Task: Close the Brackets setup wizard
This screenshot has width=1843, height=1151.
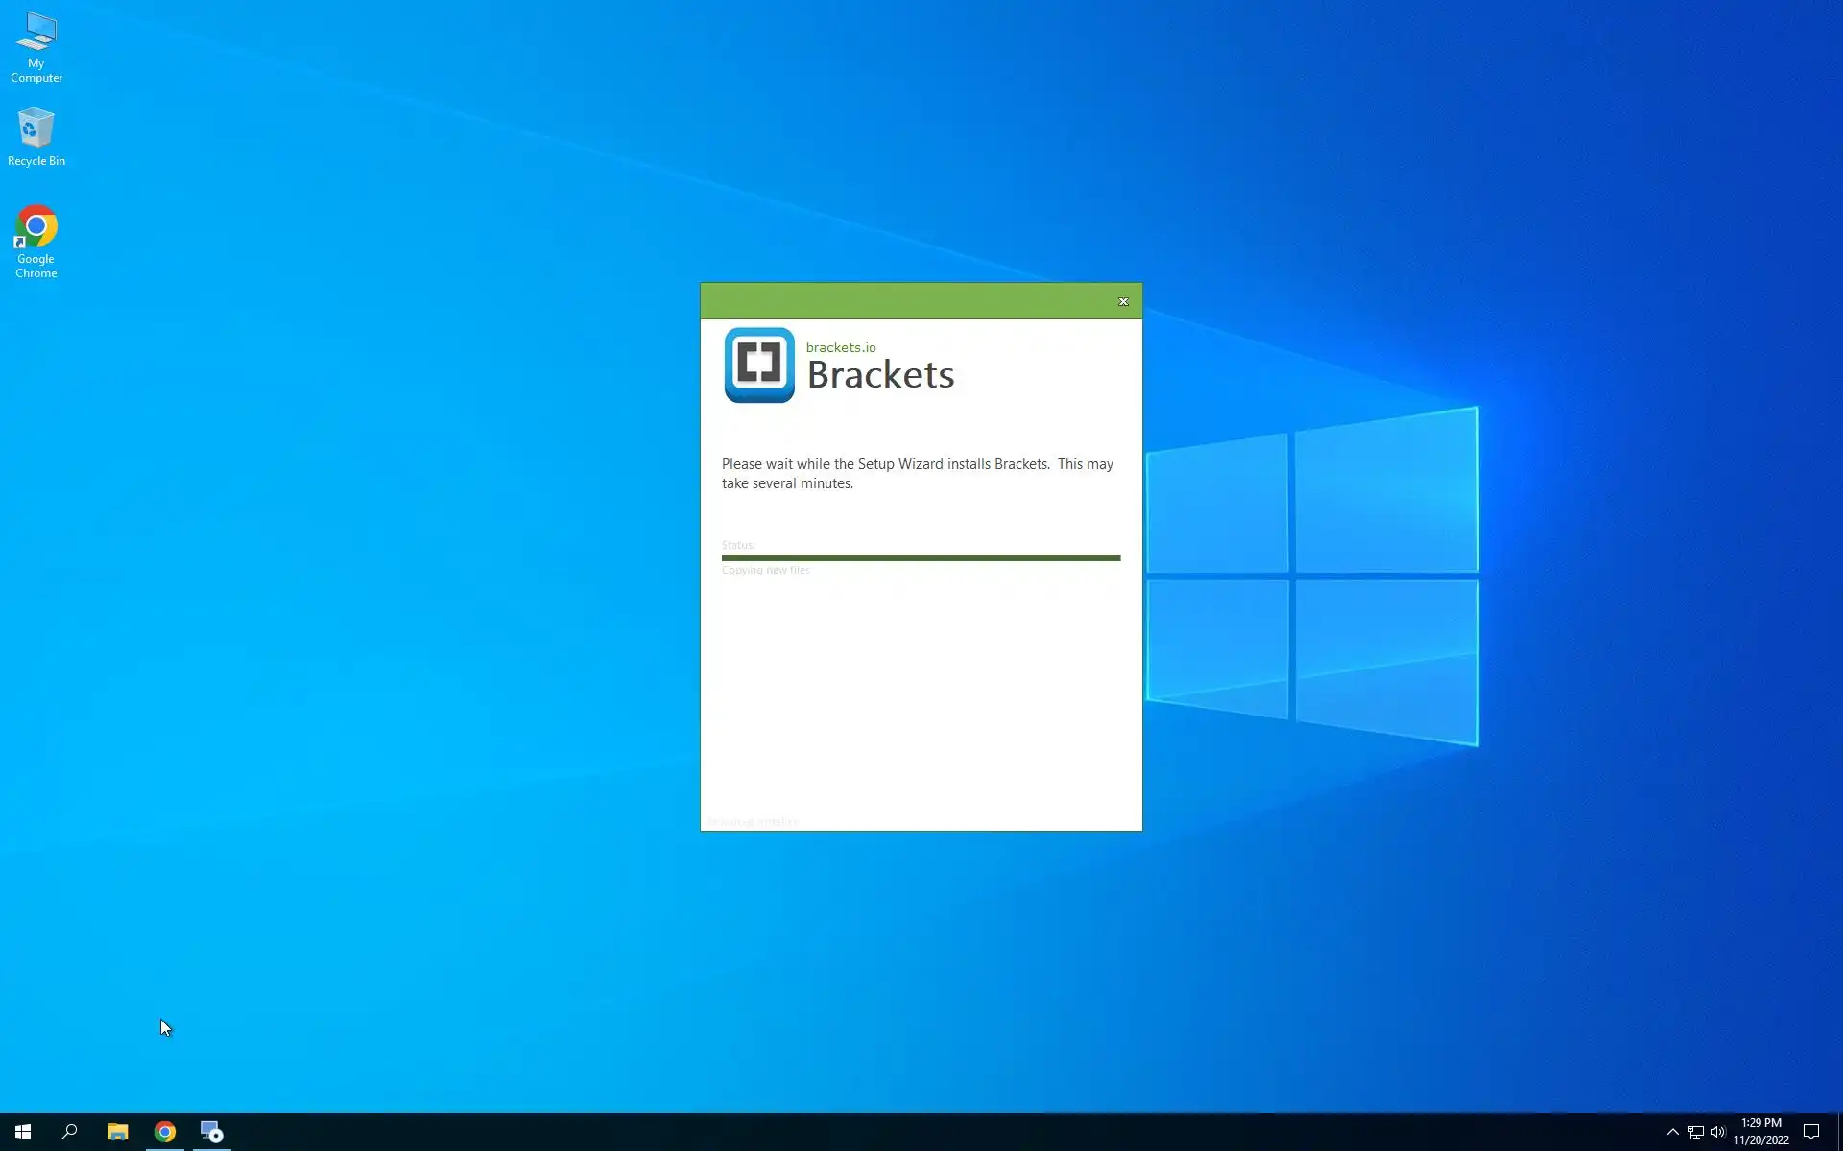Action: point(1123,301)
